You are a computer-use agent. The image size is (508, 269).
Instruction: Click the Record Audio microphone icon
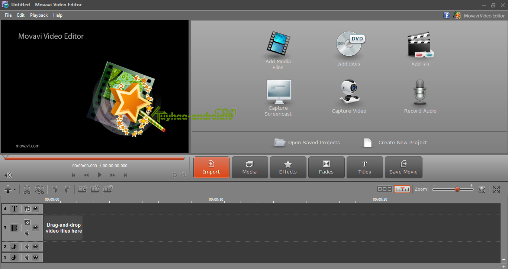[x=420, y=92]
